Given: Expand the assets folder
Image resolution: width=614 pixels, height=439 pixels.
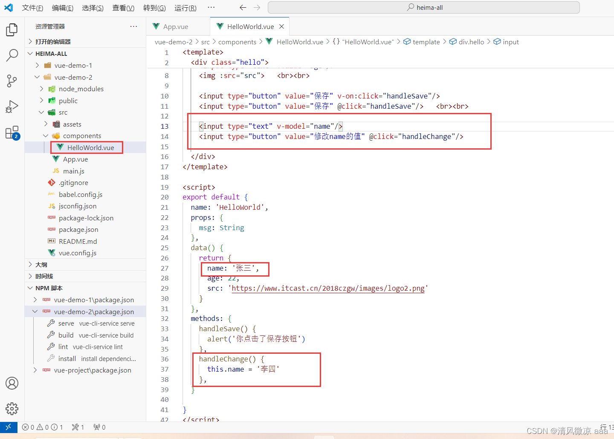Looking at the screenshot, I should (x=85, y=124).
